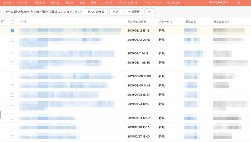Tick the checkbox for 2018/12/28 15:17
This screenshot has width=251, height=142.
point(12,127)
